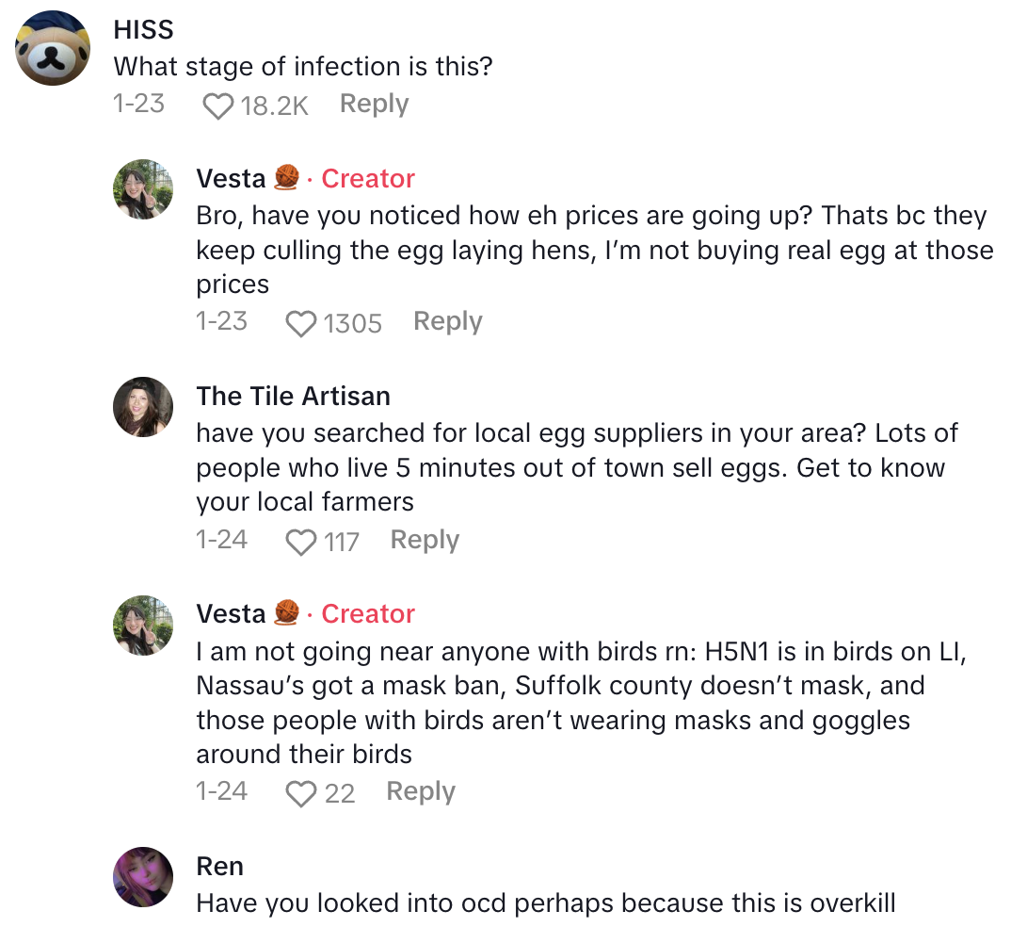Image resolution: width=1011 pixels, height=927 pixels.
Task: Like Vesta's egg prices reply
Action: (301, 324)
